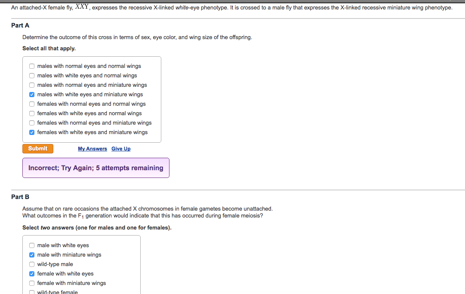Check the wild-type male option
This screenshot has width=465, height=294.
(32, 264)
